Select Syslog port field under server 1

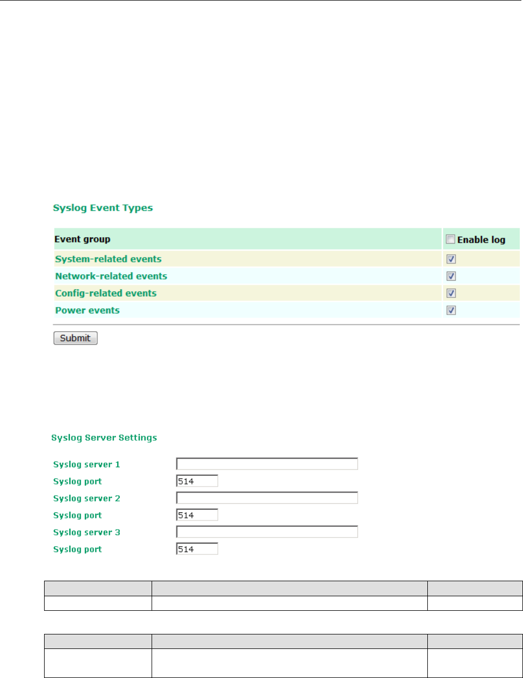pos(197,481)
